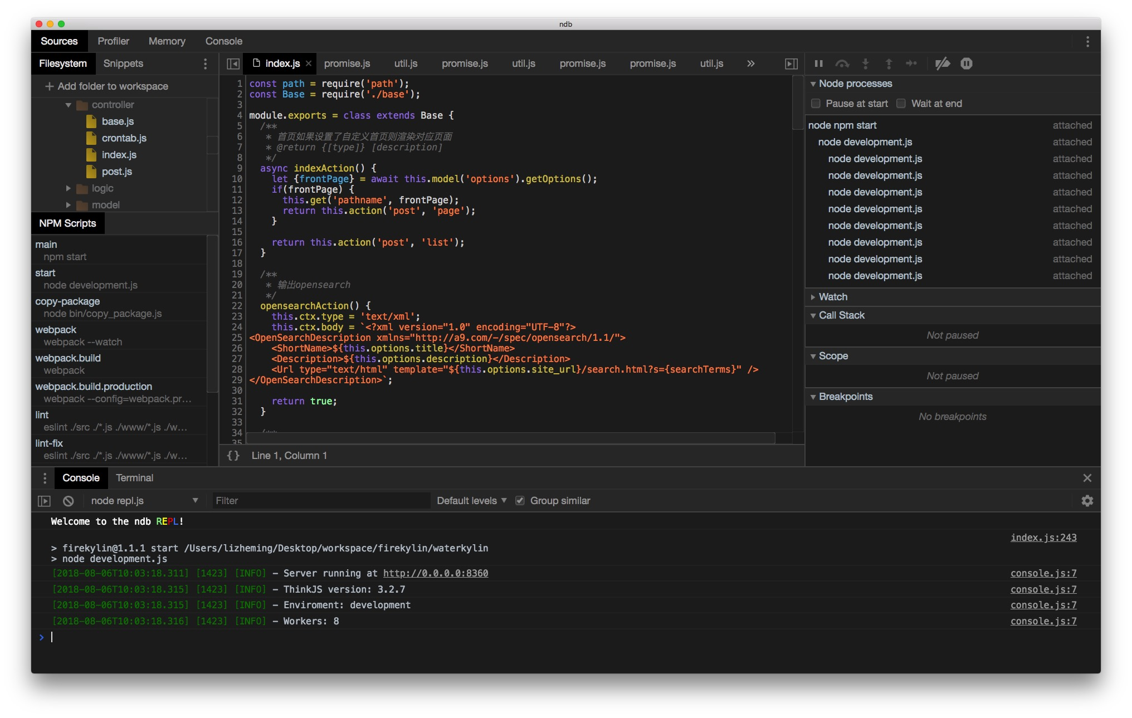Switch to the Profiler tab
1132x718 pixels.
[x=113, y=41]
